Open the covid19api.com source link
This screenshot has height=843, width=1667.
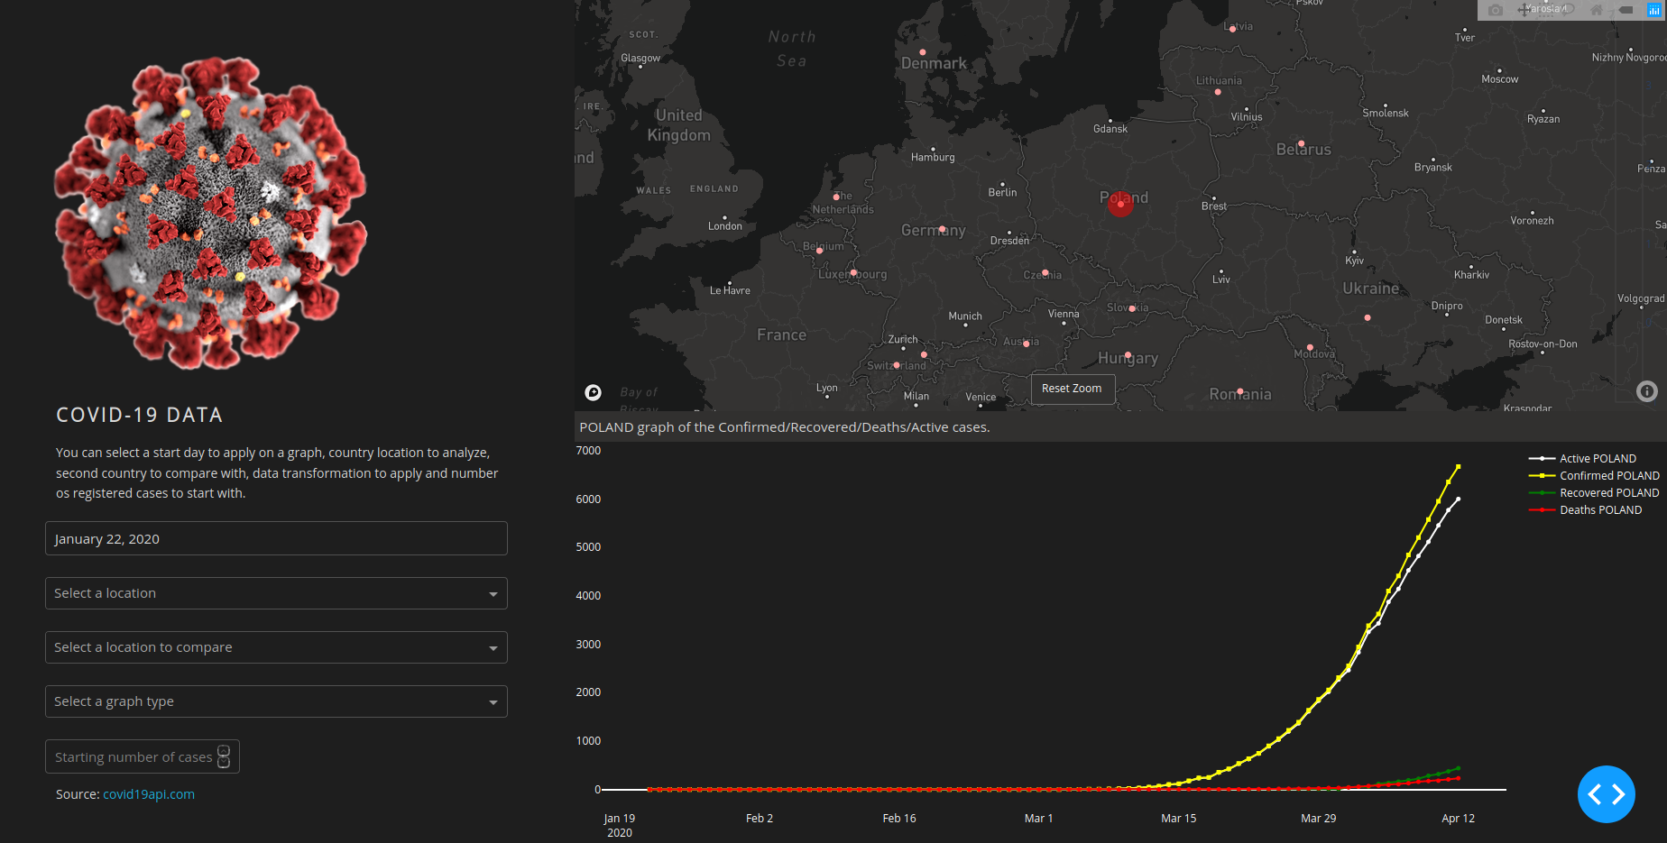[x=149, y=794]
